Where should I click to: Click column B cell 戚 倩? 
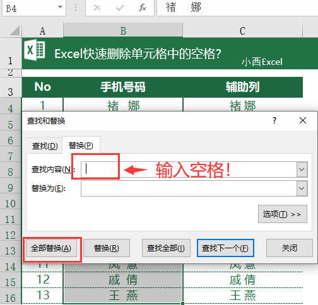point(123,280)
